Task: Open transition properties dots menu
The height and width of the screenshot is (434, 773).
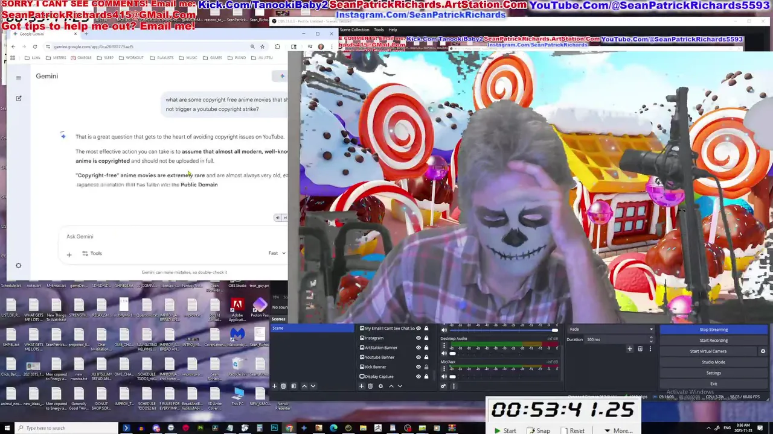Action: coord(650,349)
